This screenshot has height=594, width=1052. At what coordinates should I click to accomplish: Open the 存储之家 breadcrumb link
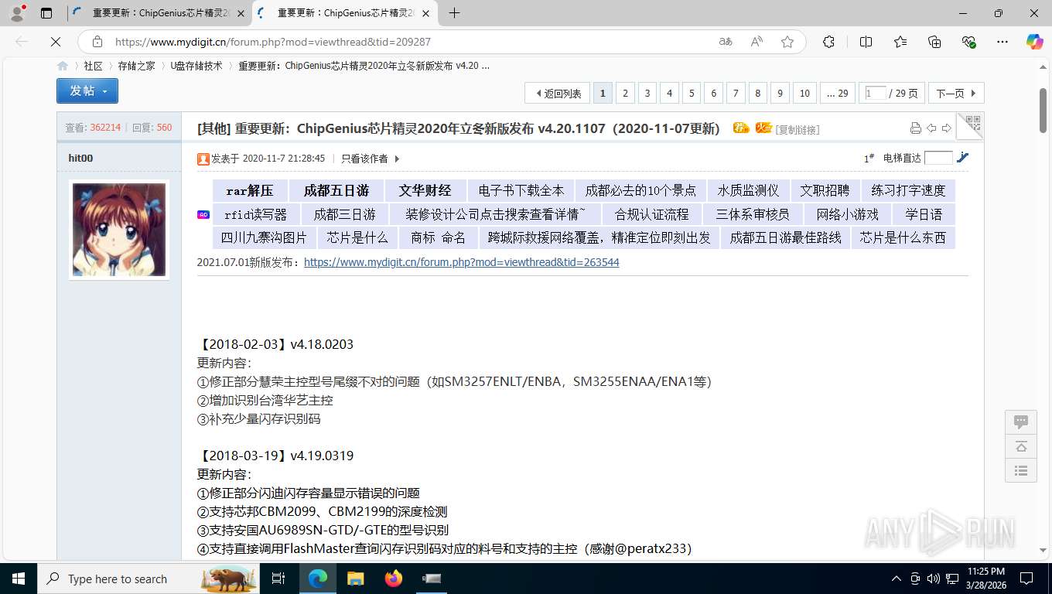pyautogui.click(x=136, y=66)
